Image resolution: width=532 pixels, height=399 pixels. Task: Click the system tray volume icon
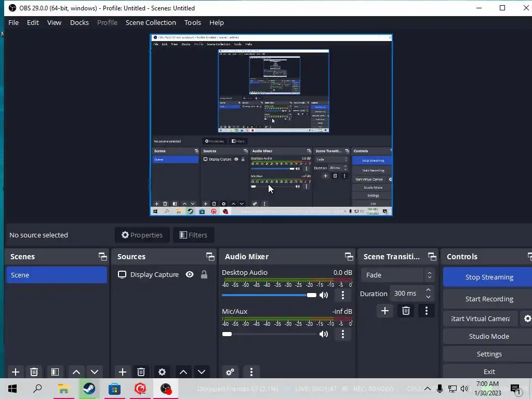click(464, 389)
